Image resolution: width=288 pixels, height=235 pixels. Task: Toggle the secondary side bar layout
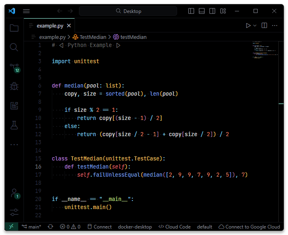pyautogui.click(x=212, y=11)
